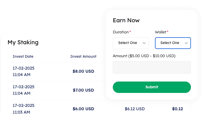Select the $7.00 USD staking row amount
208x117 pixels.
pos(83,90)
